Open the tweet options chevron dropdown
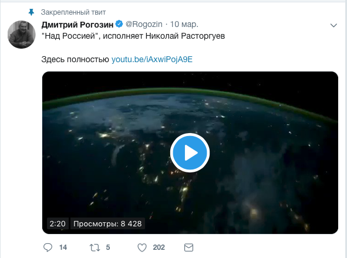This screenshot has width=347, height=258. pyautogui.click(x=333, y=25)
